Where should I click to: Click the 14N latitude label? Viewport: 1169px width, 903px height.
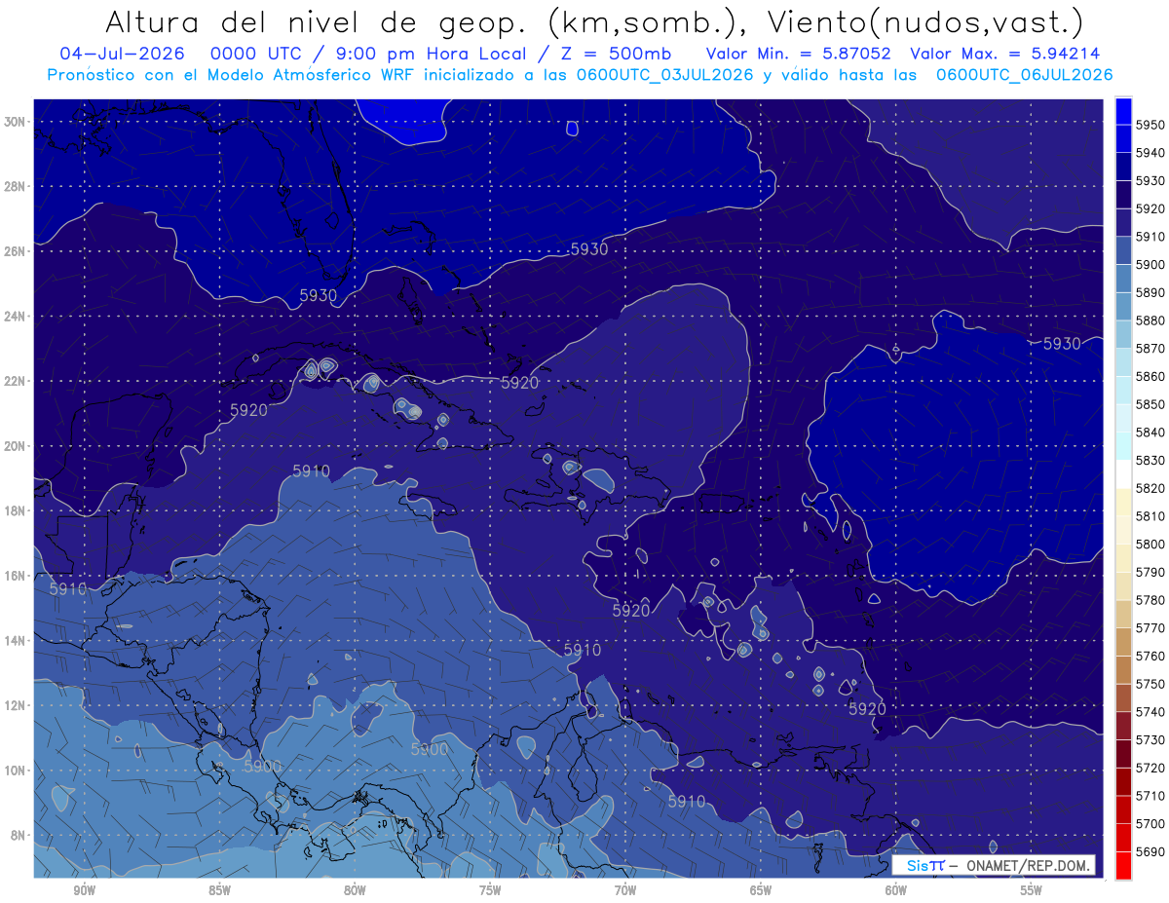click(16, 641)
